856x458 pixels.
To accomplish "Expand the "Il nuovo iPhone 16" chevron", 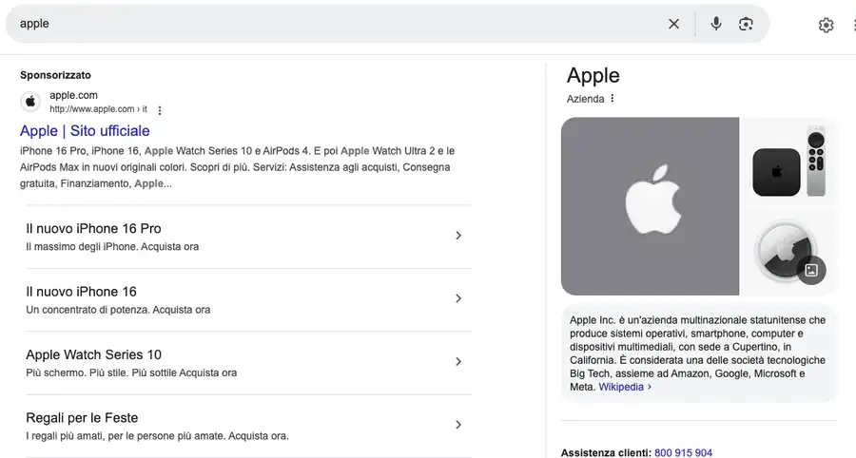I will coord(458,298).
